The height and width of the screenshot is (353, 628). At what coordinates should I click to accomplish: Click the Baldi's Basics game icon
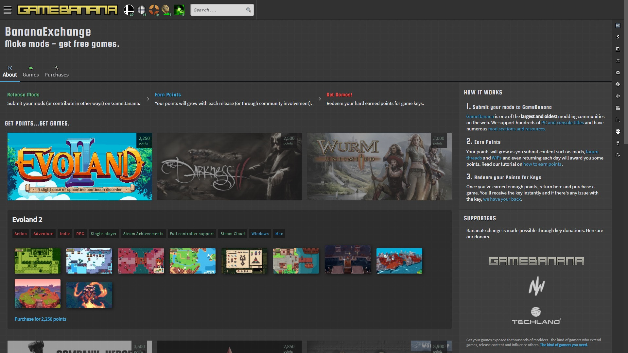[166, 9]
